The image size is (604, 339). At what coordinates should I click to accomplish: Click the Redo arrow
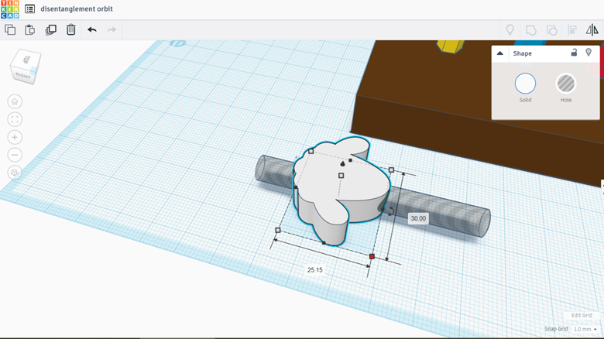point(112,29)
